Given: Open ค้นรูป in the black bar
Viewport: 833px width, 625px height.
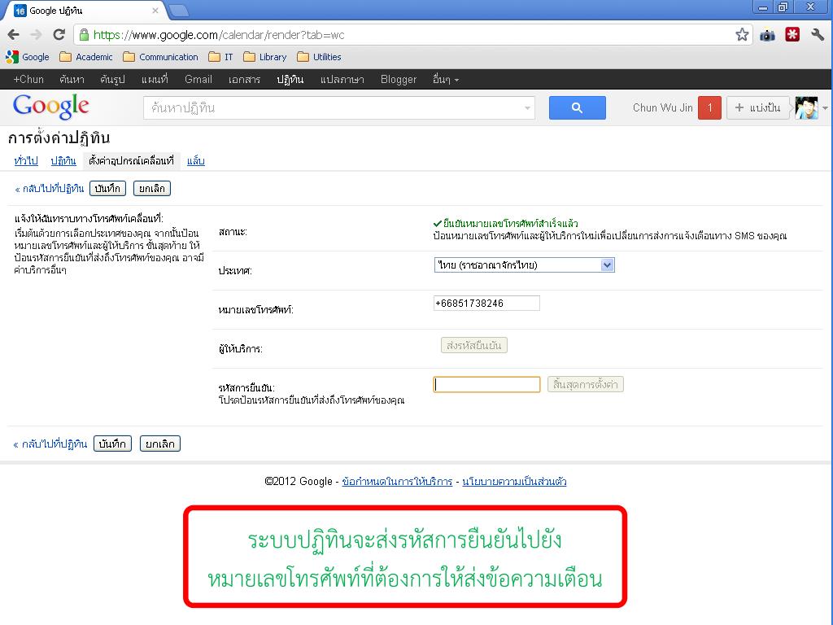Looking at the screenshot, I should 112,80.
